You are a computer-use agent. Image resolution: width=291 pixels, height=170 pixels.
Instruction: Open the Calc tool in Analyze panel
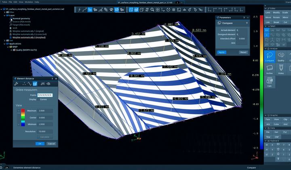[270, 82]
